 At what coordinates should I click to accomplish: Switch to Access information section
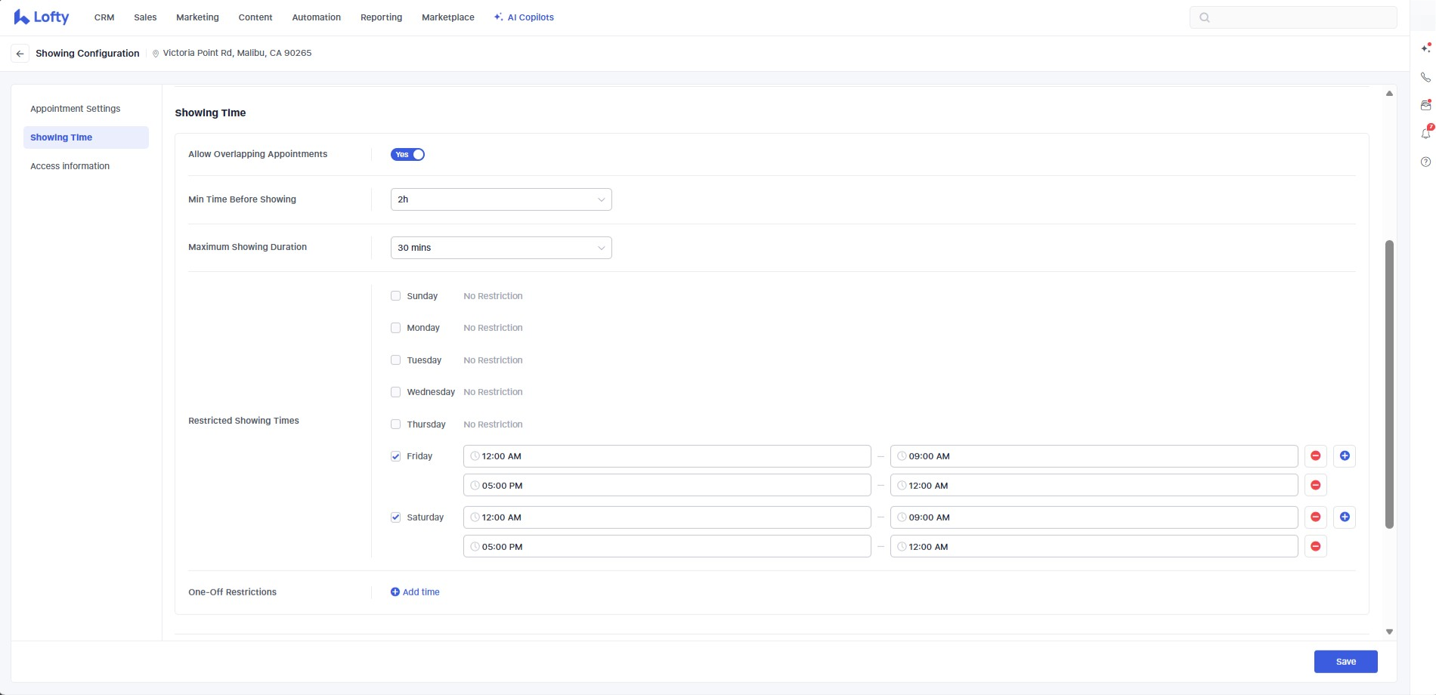(70, 166)
